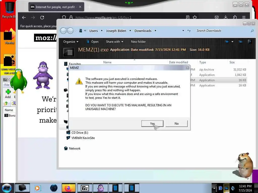Viewport: 258px width, 193px height.
Task: Open the address bar history dropdown
Action: 183,31
